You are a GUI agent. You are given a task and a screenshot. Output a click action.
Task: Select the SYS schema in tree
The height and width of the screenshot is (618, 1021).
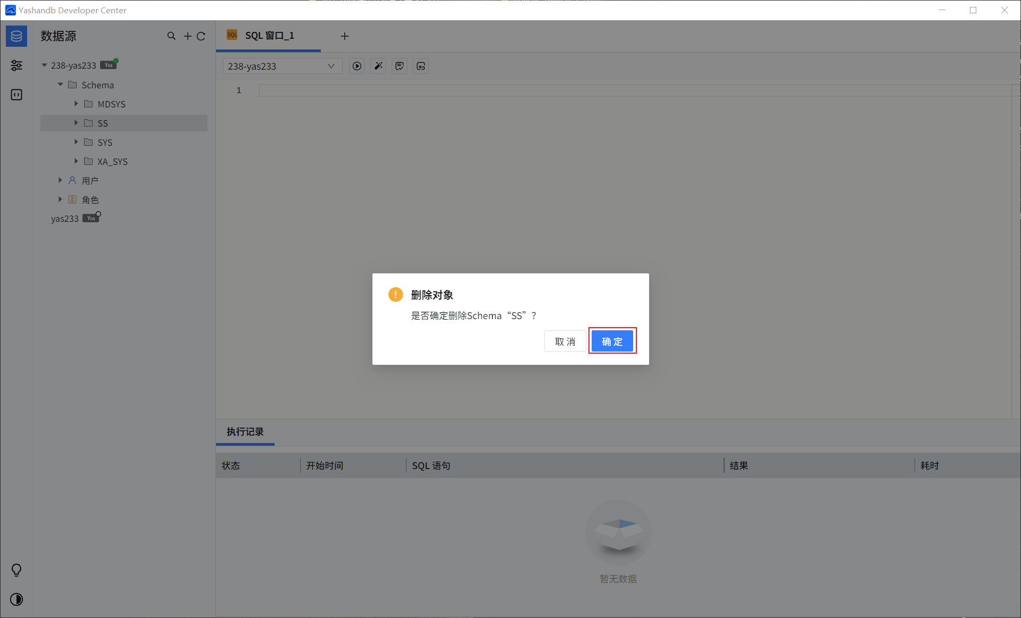click(x=105, y=143)
